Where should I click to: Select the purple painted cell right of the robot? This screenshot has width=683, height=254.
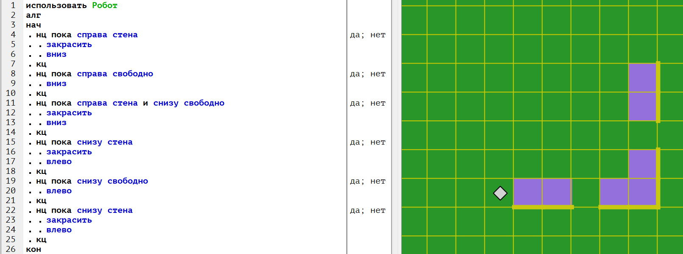(528, 193)
